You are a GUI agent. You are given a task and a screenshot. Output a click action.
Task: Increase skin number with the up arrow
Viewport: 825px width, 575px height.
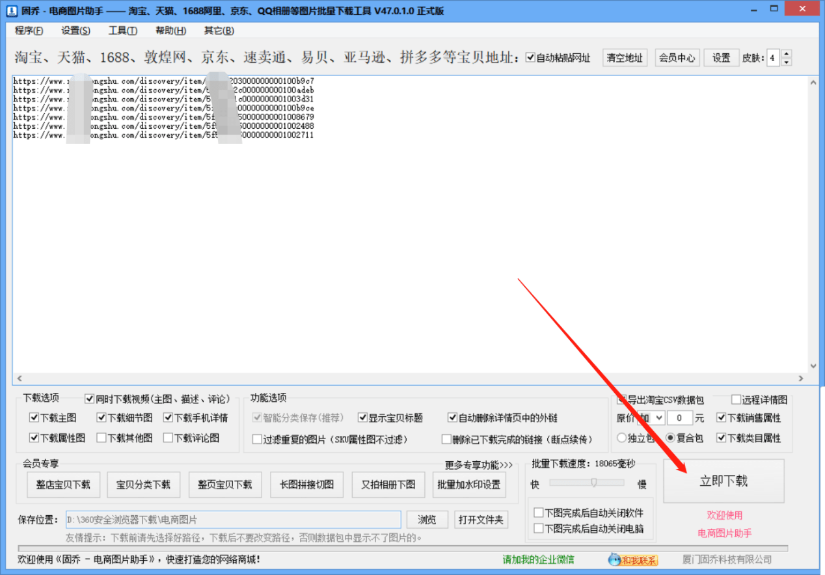tap(786, 54)
